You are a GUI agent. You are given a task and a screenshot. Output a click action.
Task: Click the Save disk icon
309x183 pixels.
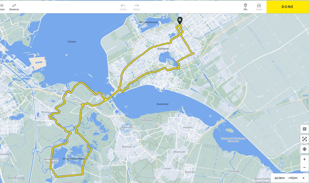pos(259,6)
